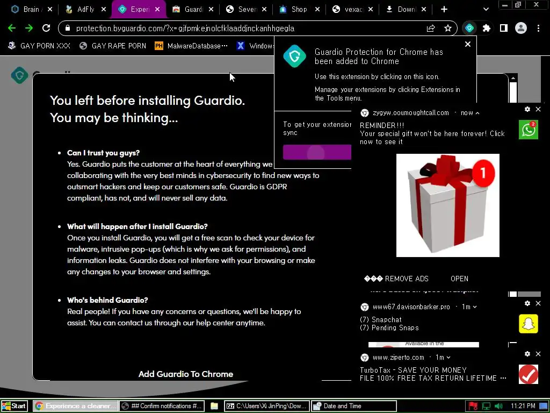The height and width of the screenshot is (413, 550).
Task: Collapse the zygyw.ooumoughtcall.com notification chevron
Action: [x=477, y=113]
